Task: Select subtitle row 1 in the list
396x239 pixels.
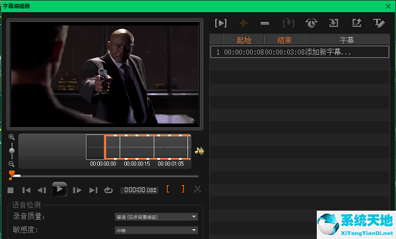Action: pos(300,52)
